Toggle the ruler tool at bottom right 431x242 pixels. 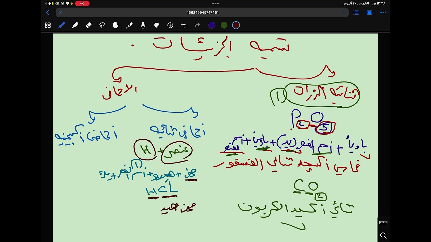[383, 223]
